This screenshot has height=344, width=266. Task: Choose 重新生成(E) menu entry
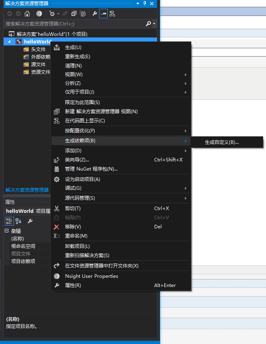121,57
